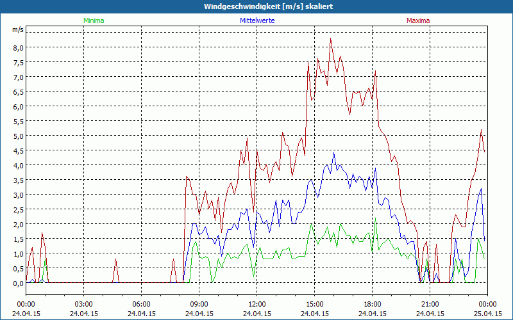Click the 5,0 y-axis value
This screenshot has height=320, width=513.
point(19,136)
